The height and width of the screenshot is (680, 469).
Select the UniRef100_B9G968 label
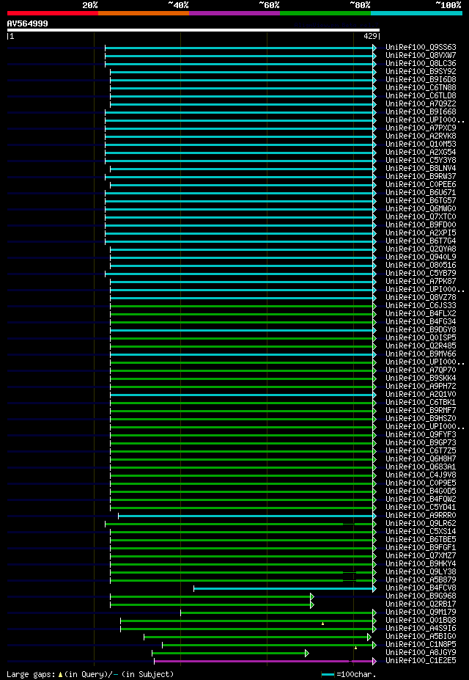pos(421,596)
